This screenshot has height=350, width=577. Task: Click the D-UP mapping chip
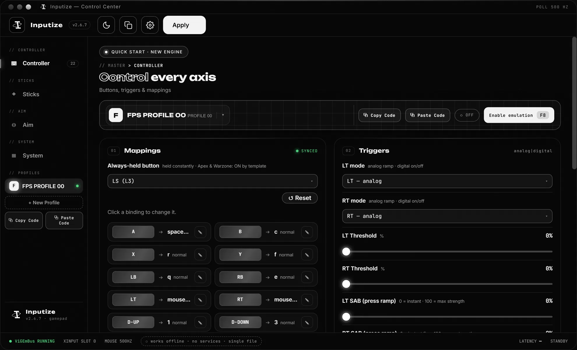coord(133,322)
